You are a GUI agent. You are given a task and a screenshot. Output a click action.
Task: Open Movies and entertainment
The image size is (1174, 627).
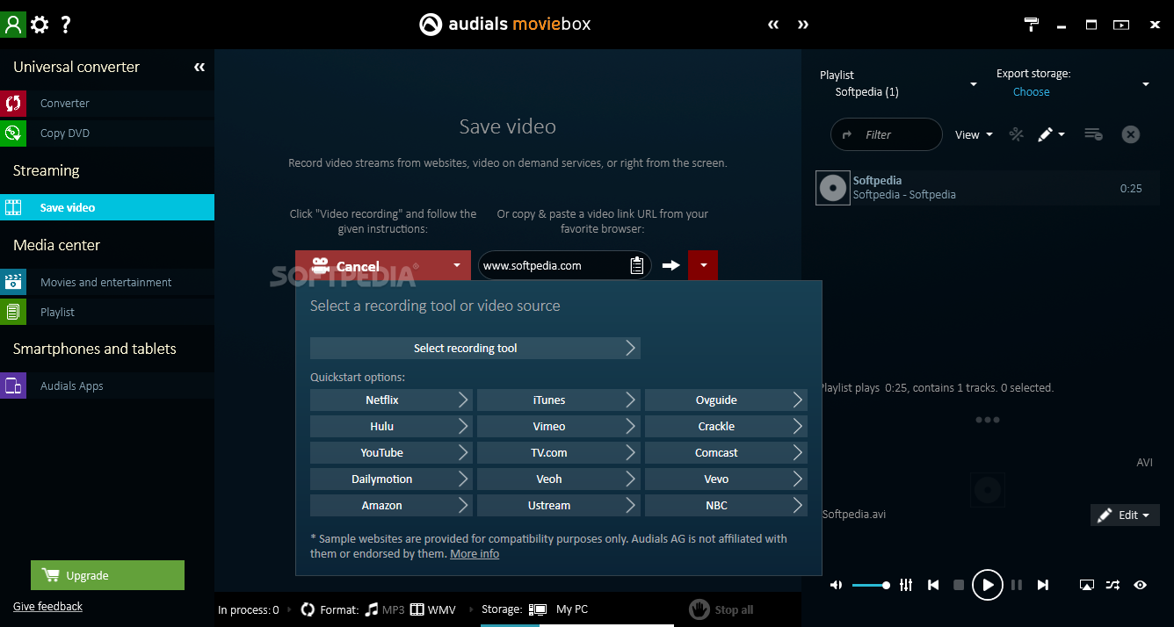point(107,282)
